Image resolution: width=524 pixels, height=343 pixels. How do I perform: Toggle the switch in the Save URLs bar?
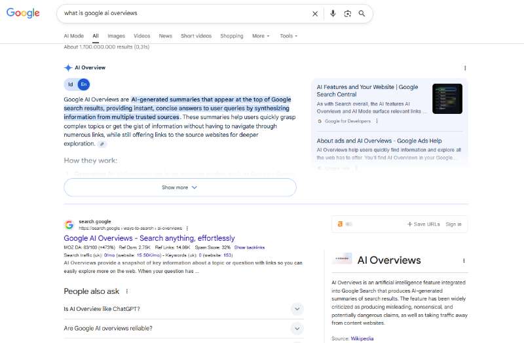(348, 224)
